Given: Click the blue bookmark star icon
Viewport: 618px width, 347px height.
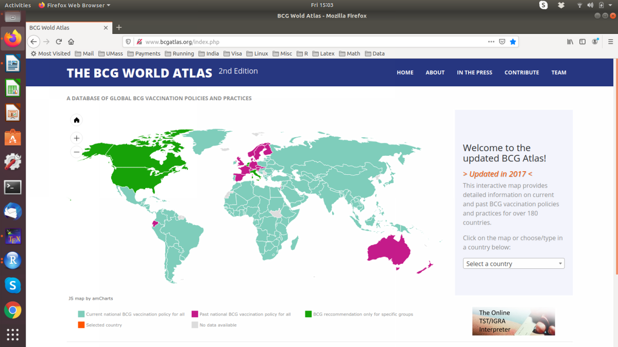Looking at the screenshot, I should [x=513, y=42].
